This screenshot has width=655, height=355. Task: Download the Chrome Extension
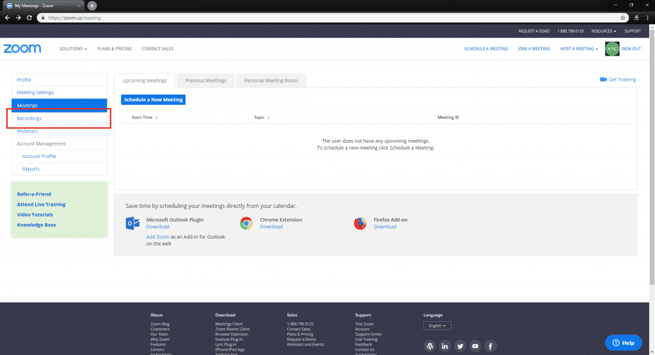271,227
